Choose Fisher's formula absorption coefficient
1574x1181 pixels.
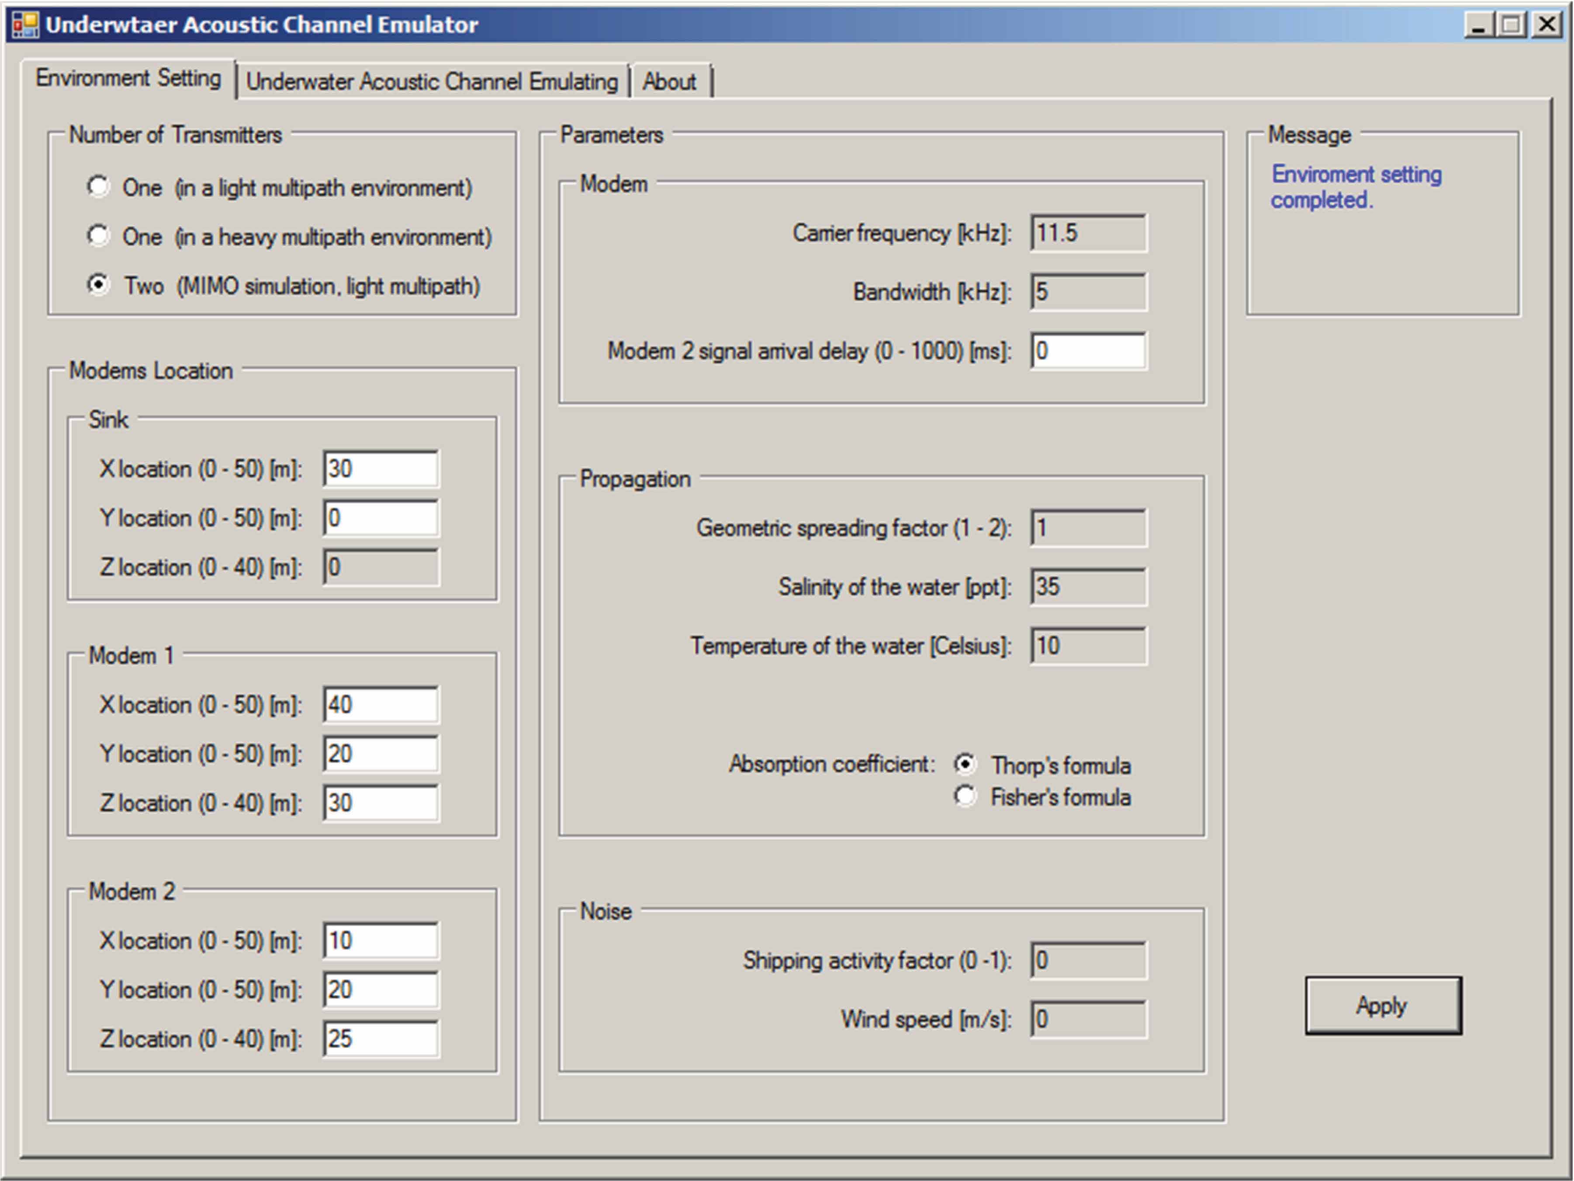point(965,796)
